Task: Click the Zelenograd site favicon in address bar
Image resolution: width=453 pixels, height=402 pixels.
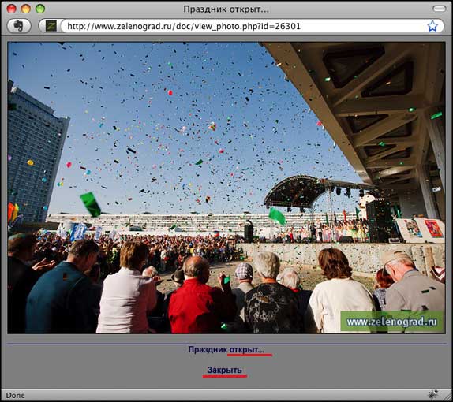Action: (51, 26)
